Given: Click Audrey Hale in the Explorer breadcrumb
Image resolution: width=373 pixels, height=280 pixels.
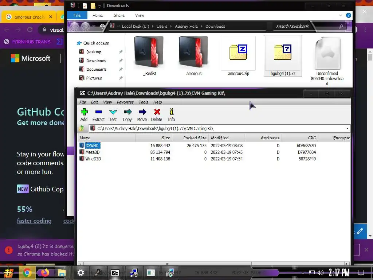Looking at the screenshot, I should click(x=186, y=26).
